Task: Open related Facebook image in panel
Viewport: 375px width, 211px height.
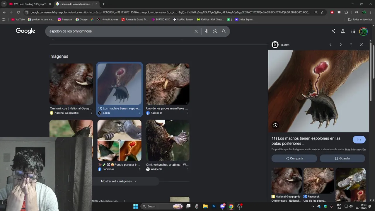Action: 318,181
